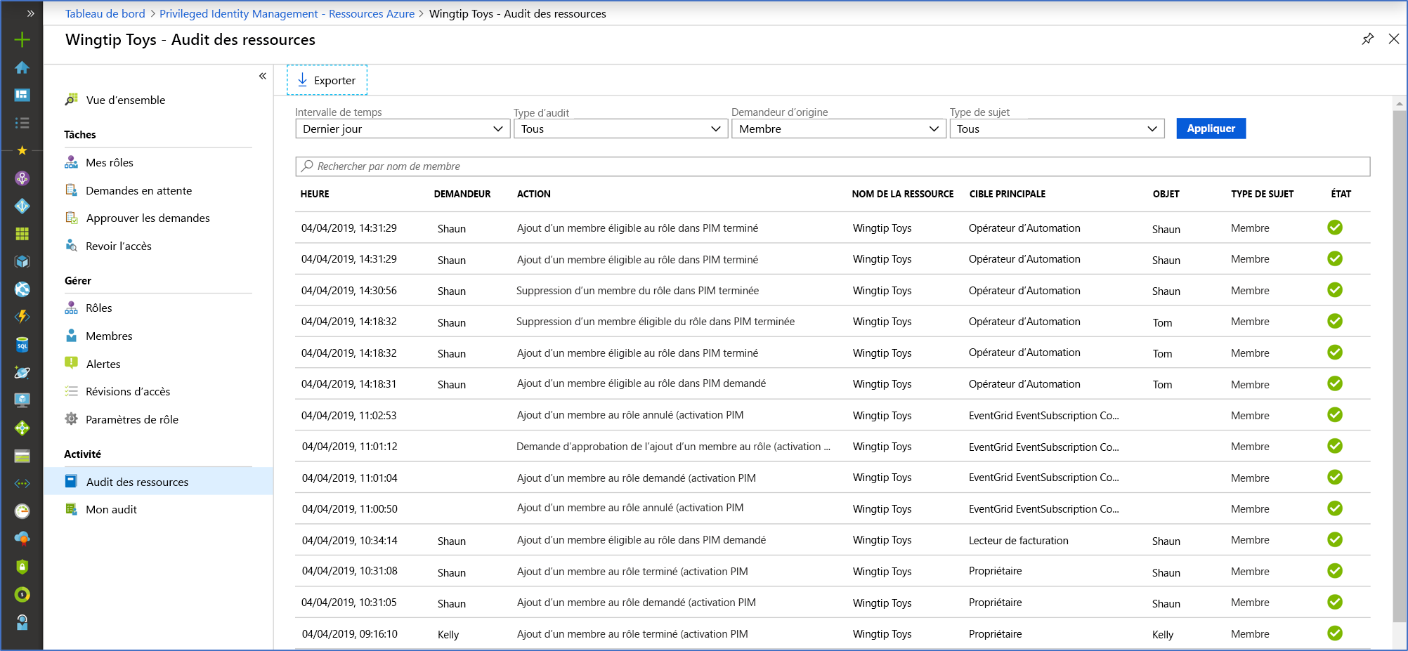The image size is (1408, 651).
Task: Open the Resource groups cube icon
Action: 22,261
